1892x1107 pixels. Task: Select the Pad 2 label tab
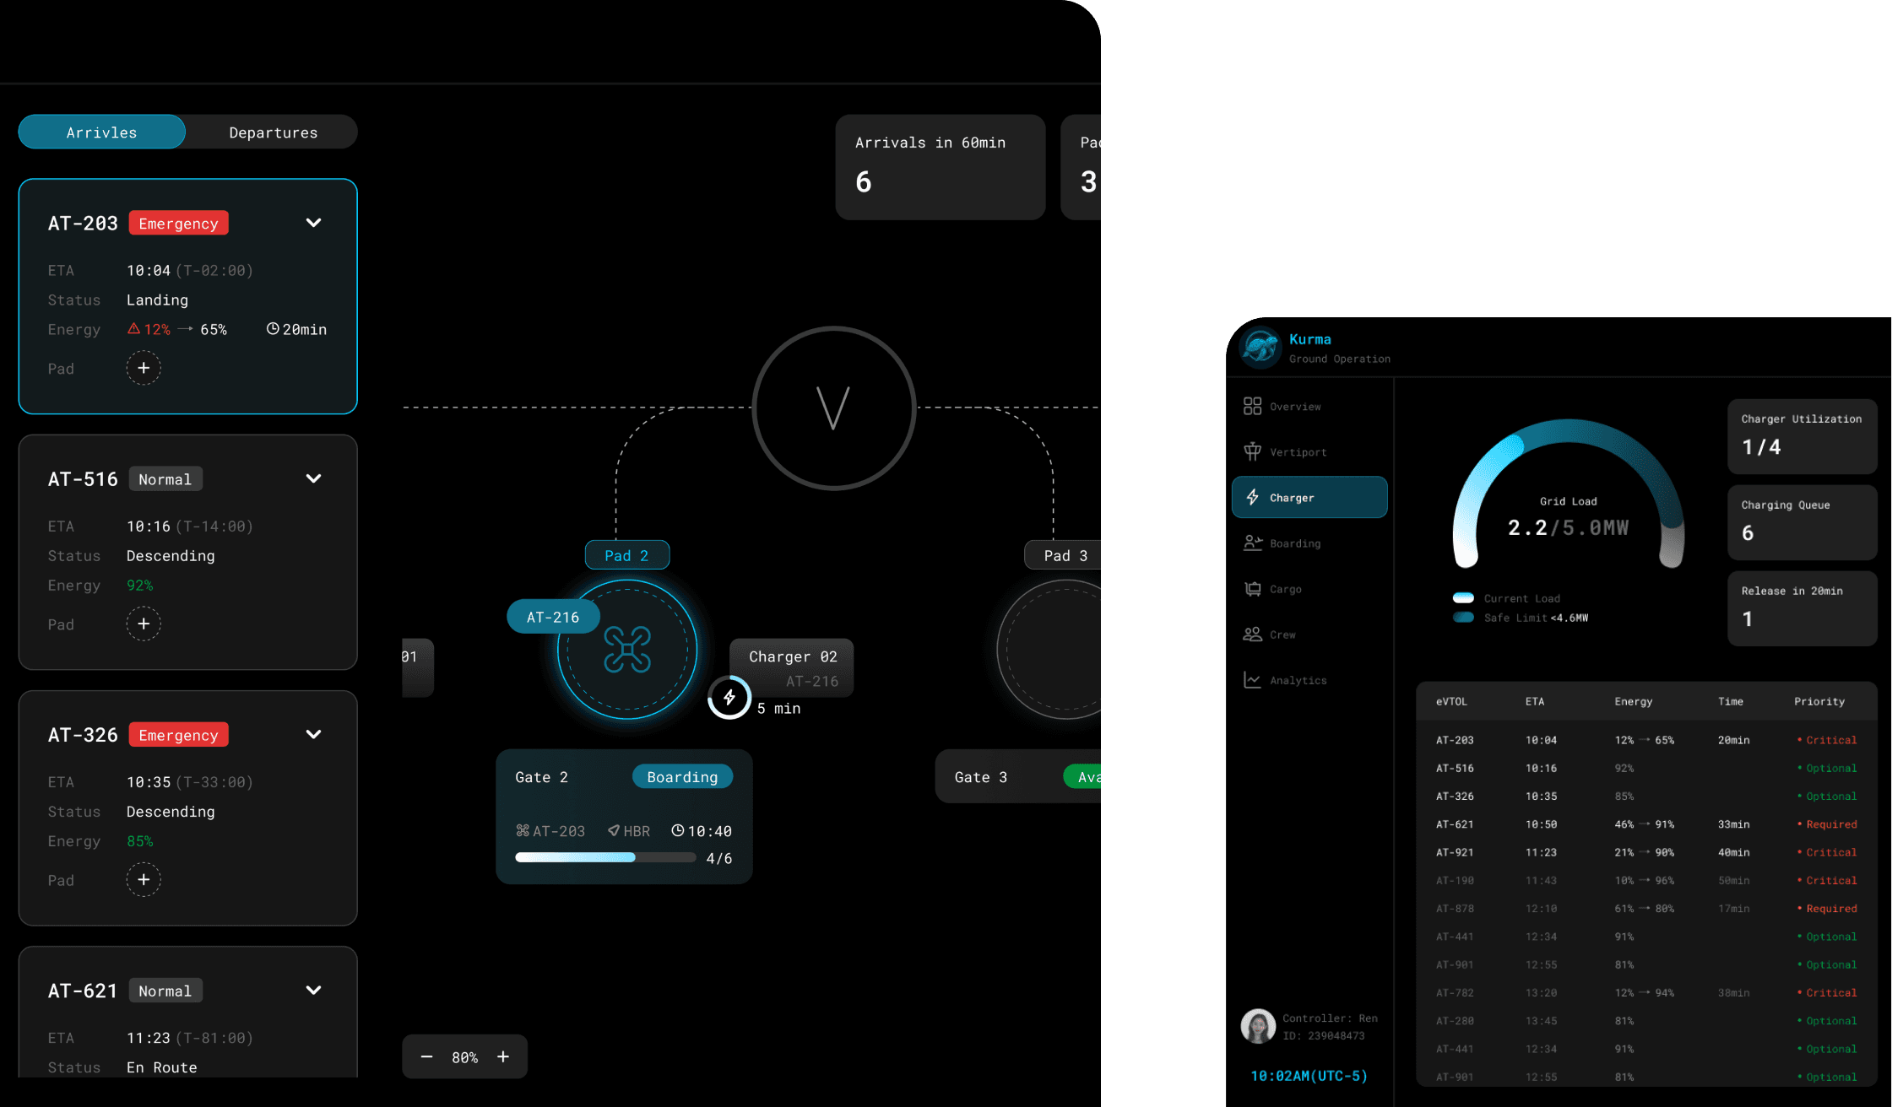[x=626, y=555]
